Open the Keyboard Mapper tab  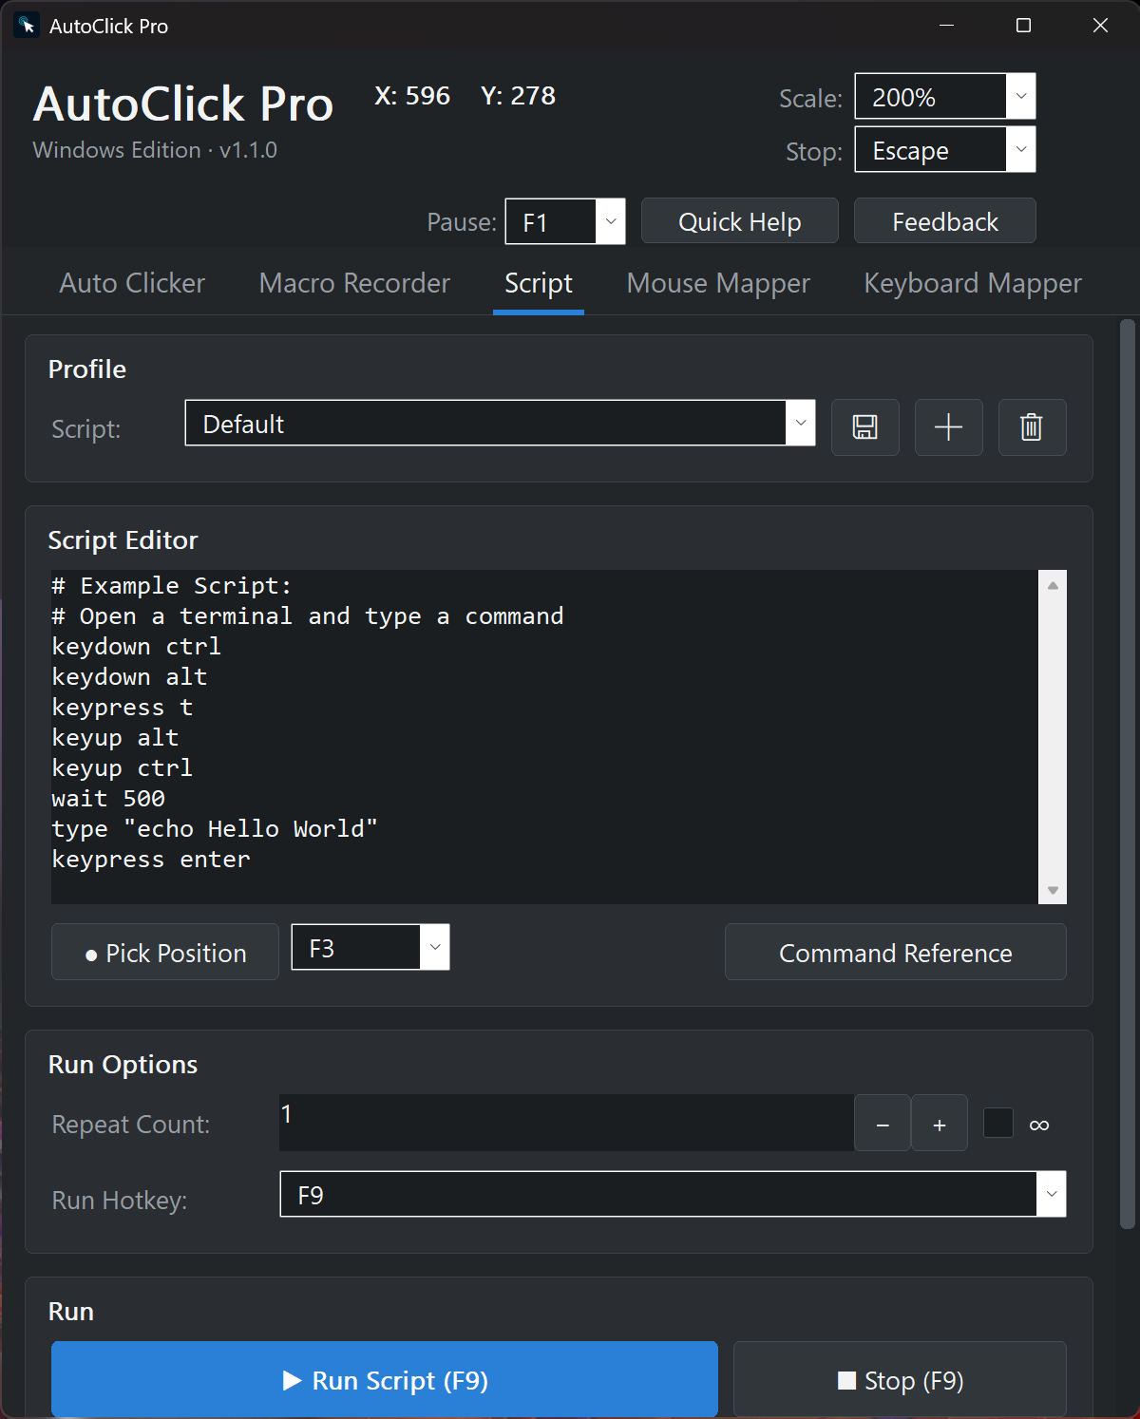973,283
